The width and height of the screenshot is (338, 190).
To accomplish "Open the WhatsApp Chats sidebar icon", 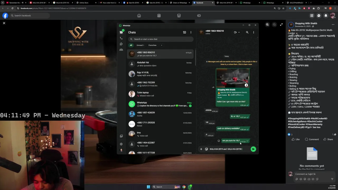I will (x=121, y=32).
